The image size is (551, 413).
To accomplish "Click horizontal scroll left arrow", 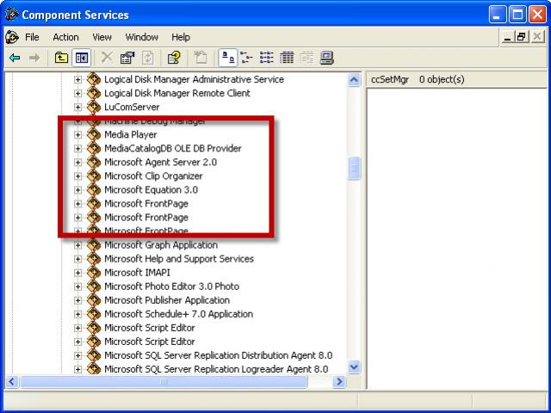I will tap(11, 381).
